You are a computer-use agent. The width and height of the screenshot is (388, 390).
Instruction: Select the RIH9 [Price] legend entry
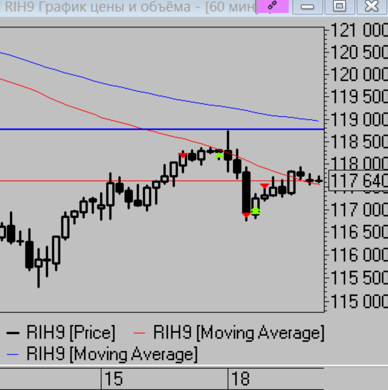(x=61, y=333)
